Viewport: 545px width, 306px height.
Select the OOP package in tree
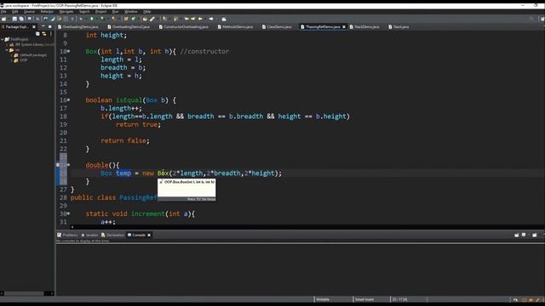pos(23,60)
